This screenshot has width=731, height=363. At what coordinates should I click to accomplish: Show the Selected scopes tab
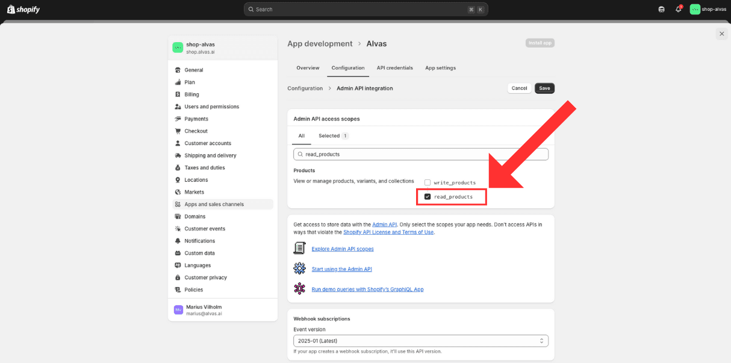pos(334,136)
